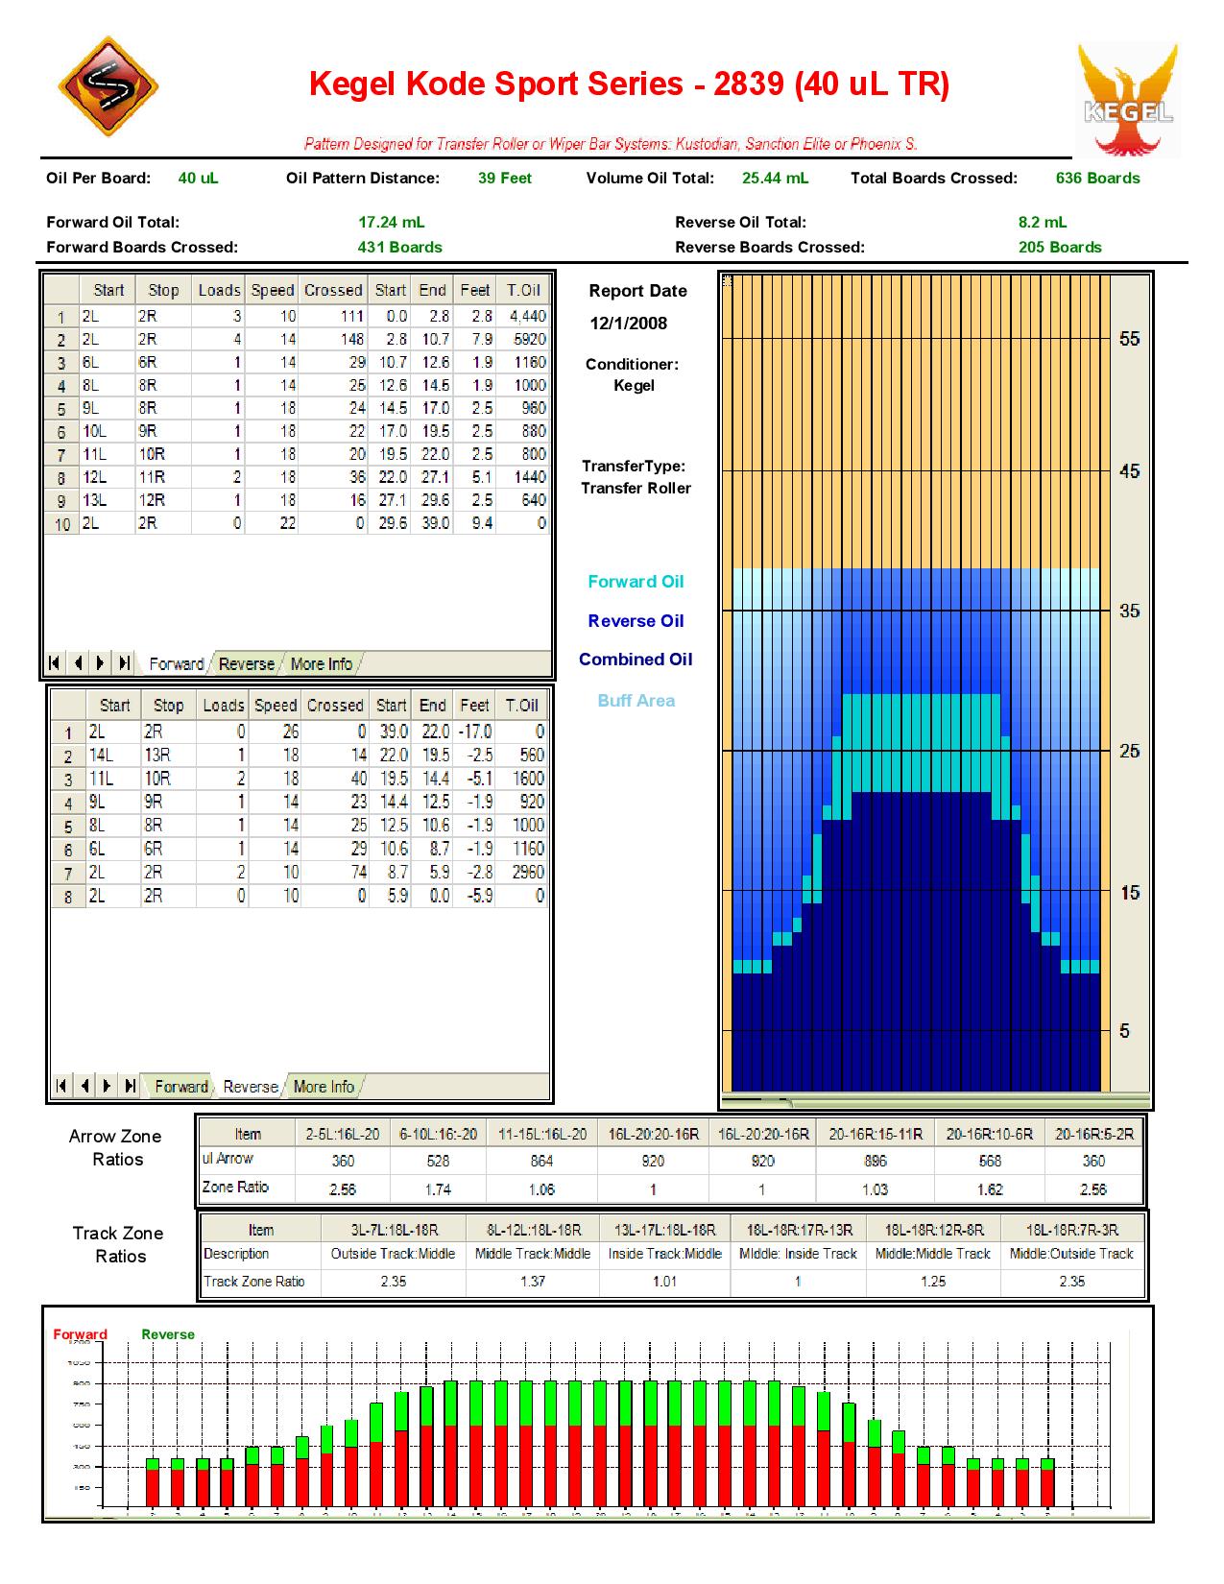The width and height of the screenshot is (1224, 1584).
Task: Click the ul Arrow value 864
Action: (542, 1161)
